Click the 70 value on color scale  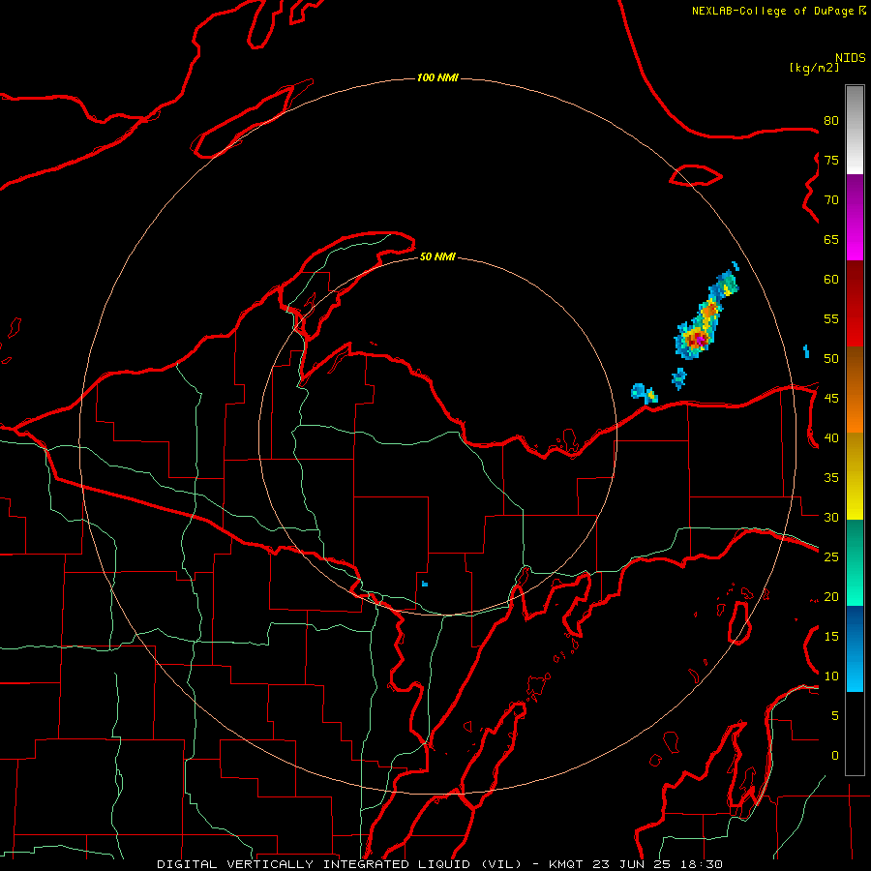pos(831,200)
